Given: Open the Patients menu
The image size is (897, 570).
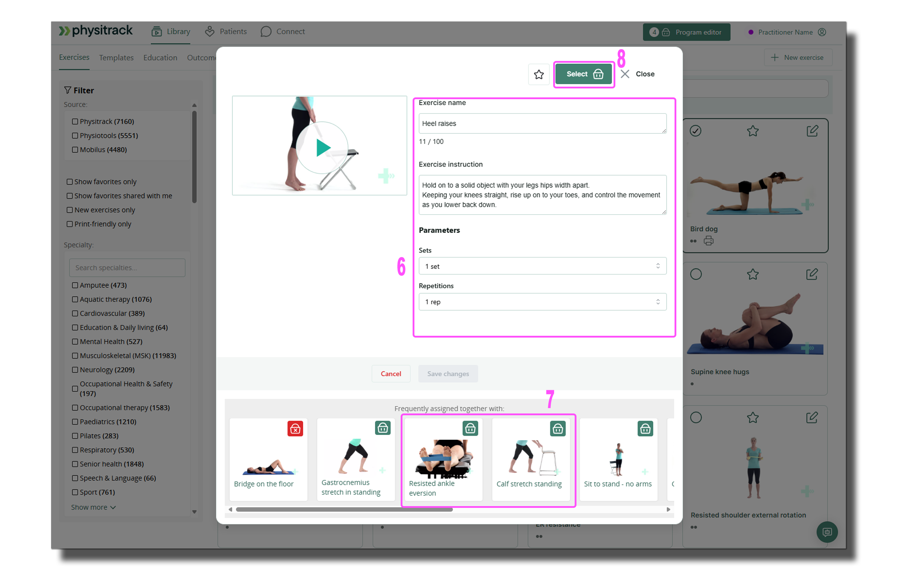Looking at the screenshot, I should pyautogui.click(x=226, y=32).
